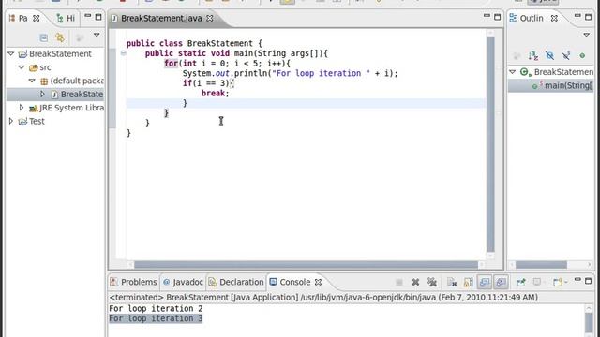Click the editor horizontal scrollbar

[306, 264]
